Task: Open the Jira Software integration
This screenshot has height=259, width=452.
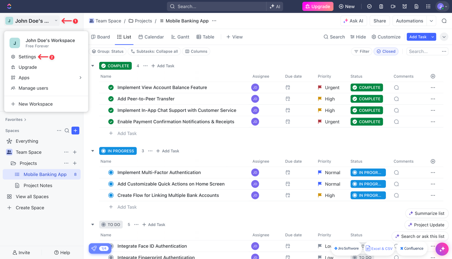Action: point(346,248)
